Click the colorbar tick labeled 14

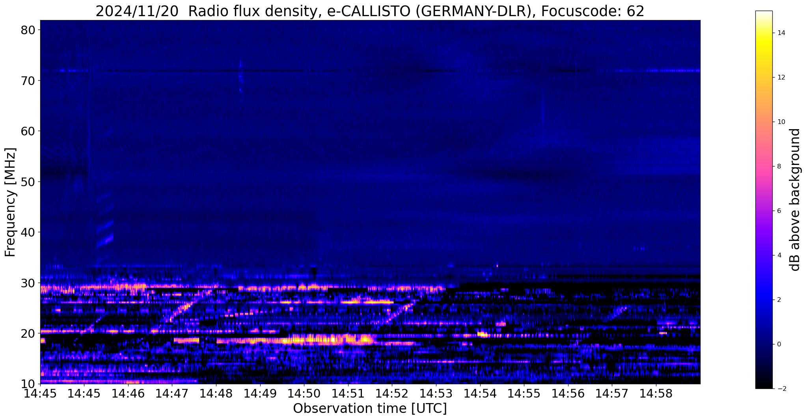tap(781, 33)
